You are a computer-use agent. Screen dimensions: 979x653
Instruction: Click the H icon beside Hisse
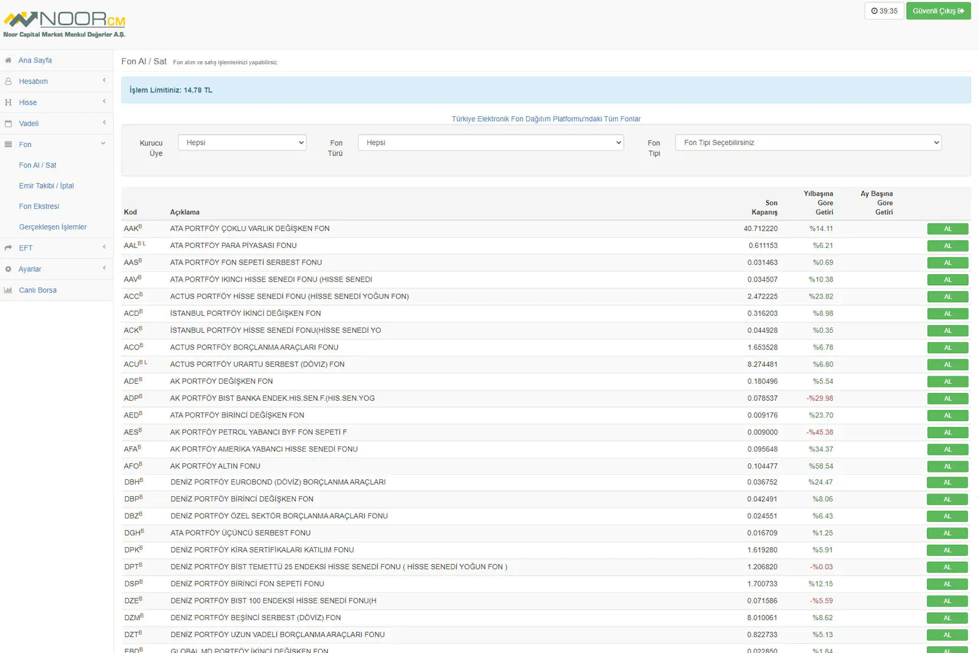click(x=8, y=103)
